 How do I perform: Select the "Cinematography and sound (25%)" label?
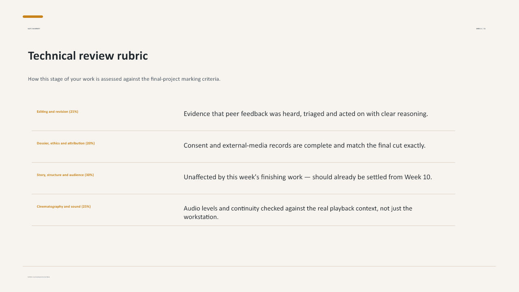coord(64,206)
